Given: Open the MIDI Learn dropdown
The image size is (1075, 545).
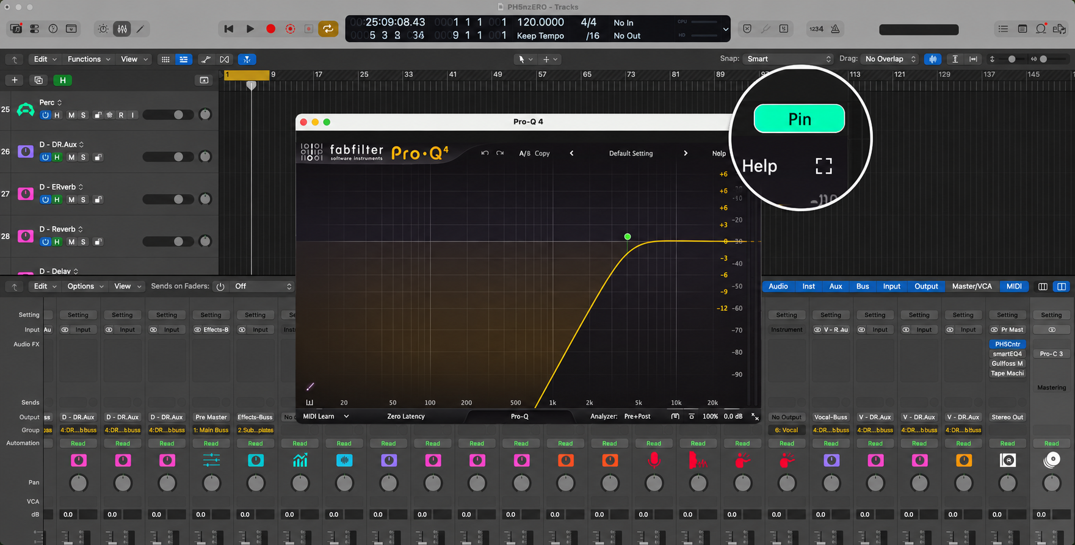Looking at the screenshot, I should click(325, 416).
